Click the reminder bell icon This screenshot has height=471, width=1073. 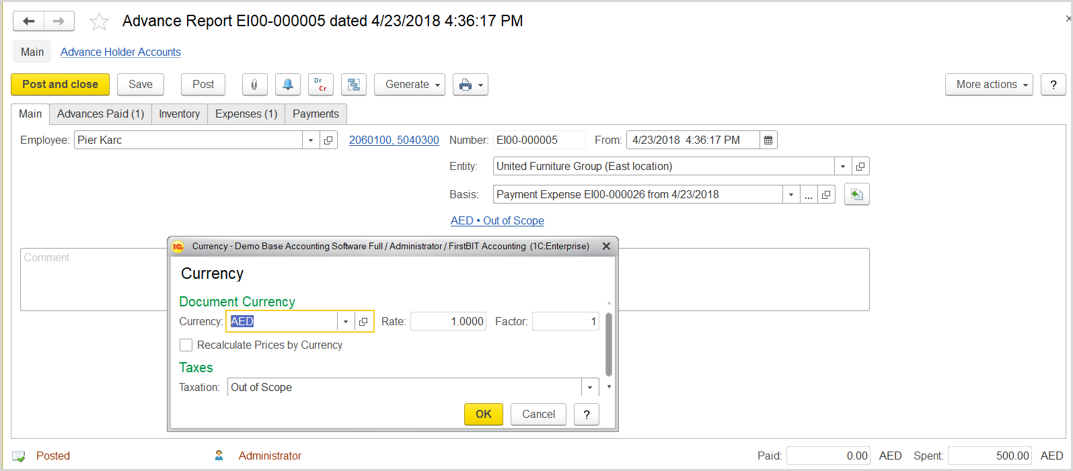[287, 85]
